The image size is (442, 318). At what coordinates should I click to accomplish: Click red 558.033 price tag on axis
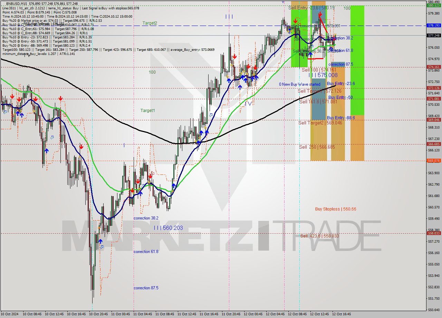coord(434,233)
